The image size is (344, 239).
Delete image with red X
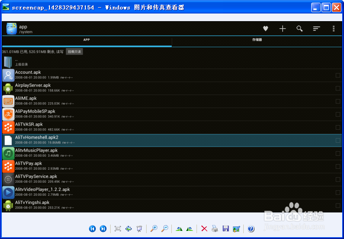204,229
